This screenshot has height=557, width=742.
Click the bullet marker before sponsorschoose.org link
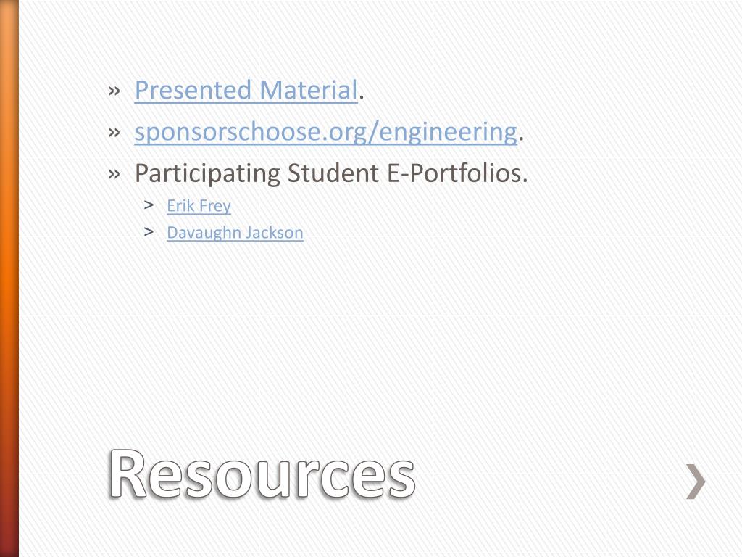click(114, 133)
